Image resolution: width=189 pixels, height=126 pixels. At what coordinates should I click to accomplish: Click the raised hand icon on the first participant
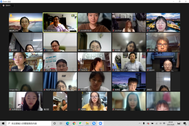[x=11, y=15]
